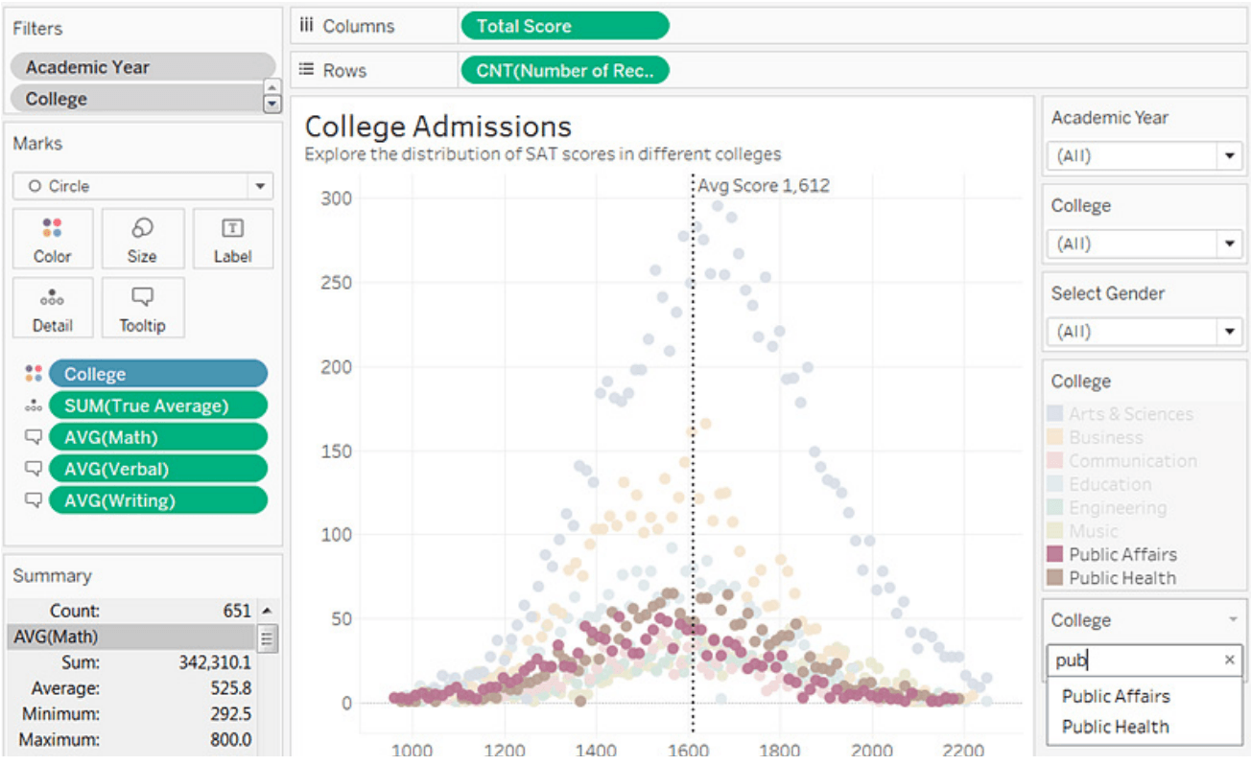Click the Rows shelf icon
The height and width of the screenshot is (765, 1251).
point(307,70)
